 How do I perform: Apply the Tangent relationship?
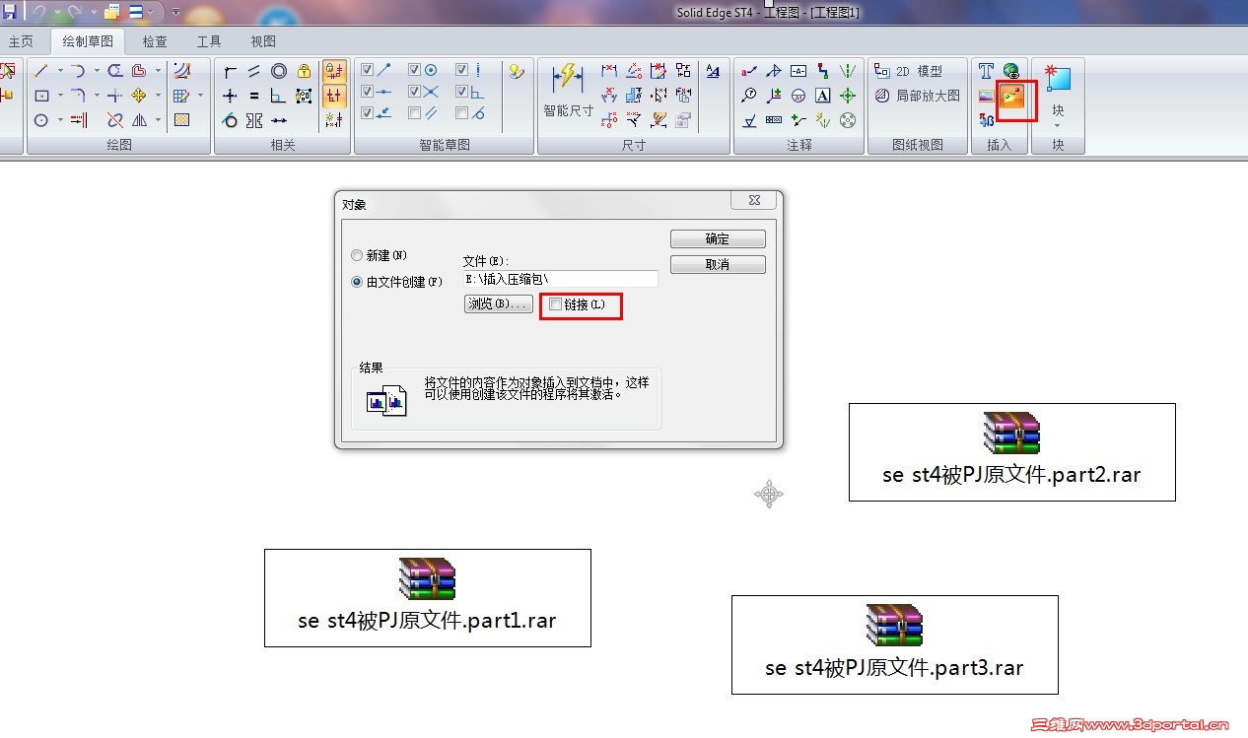coord(230,120)
